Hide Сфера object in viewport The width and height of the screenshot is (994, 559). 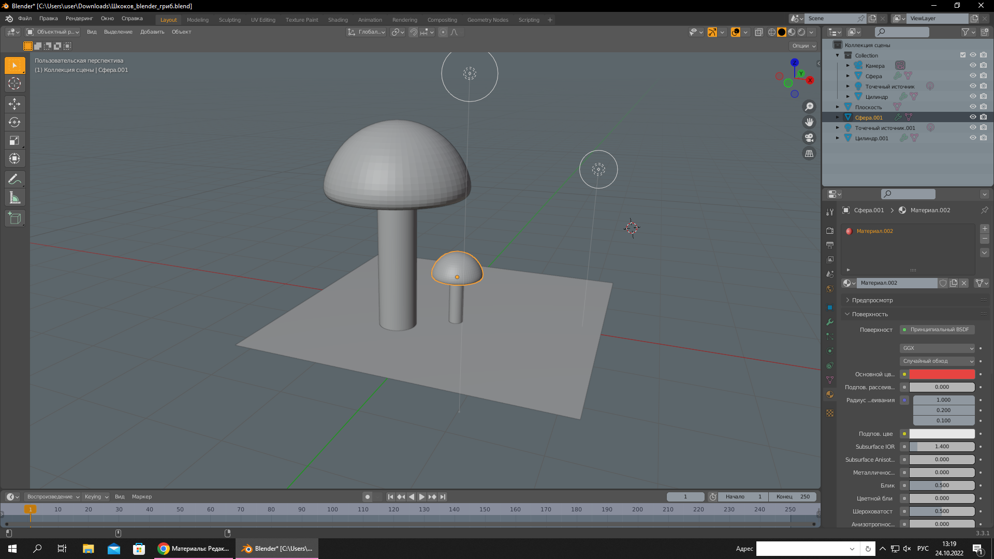(x=973, y=76)
